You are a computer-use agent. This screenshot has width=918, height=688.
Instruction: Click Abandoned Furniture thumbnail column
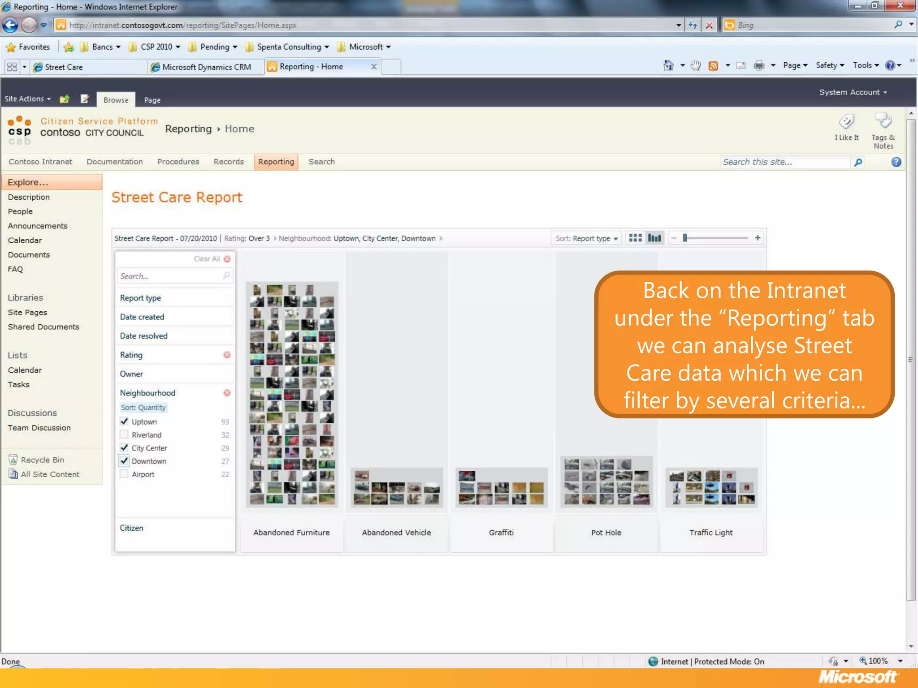(x=292, y=394)
